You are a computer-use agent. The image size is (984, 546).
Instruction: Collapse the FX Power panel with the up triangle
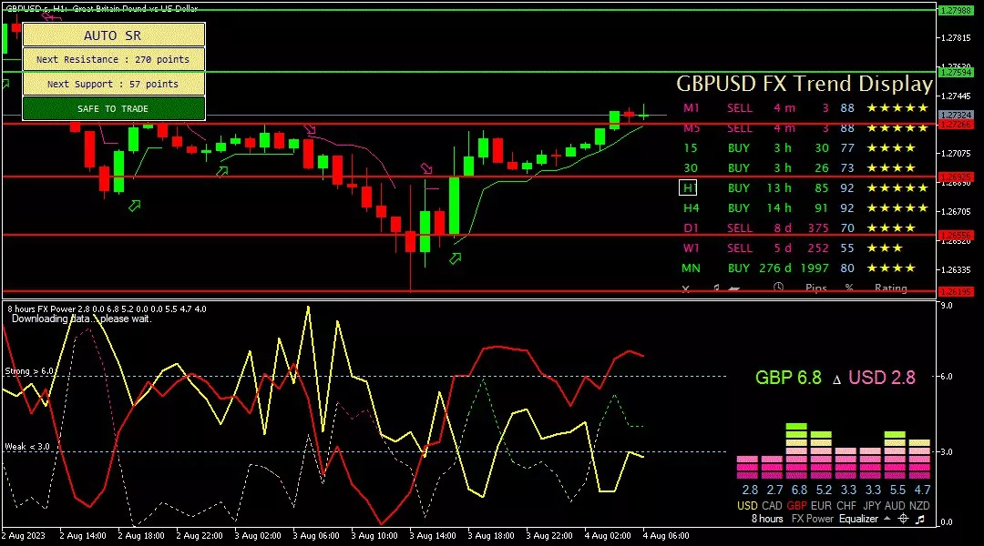coord(887,519)
